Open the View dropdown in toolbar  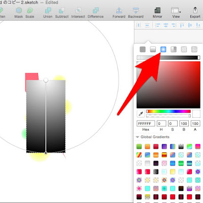(x=176, y=13)
